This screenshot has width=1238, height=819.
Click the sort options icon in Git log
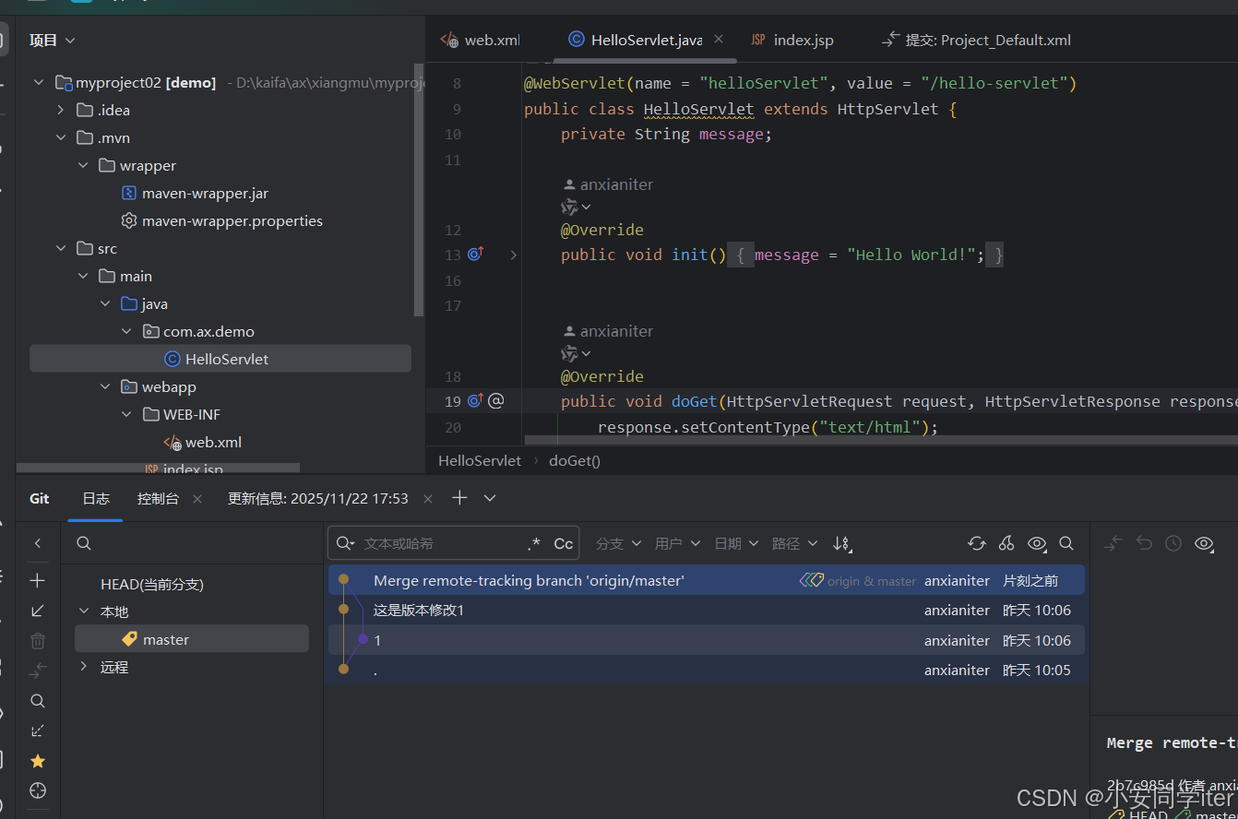point(841,543)
